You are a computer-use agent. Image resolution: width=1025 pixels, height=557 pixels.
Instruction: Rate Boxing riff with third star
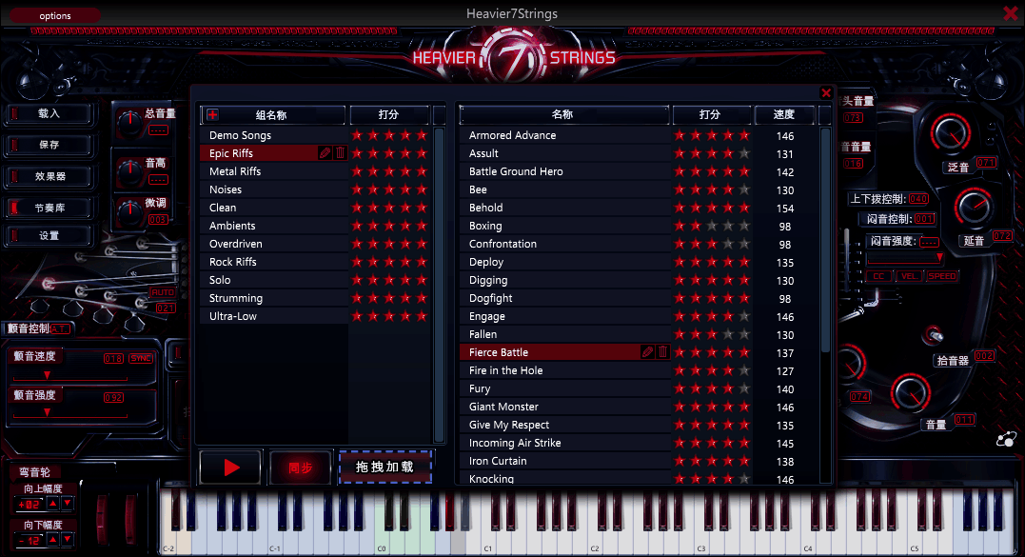(712, 226)
